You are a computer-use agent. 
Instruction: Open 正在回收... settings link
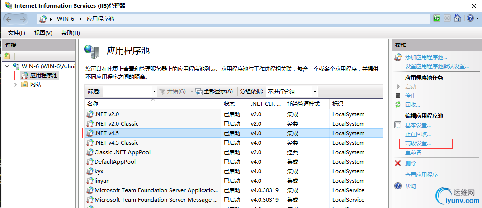418,134
